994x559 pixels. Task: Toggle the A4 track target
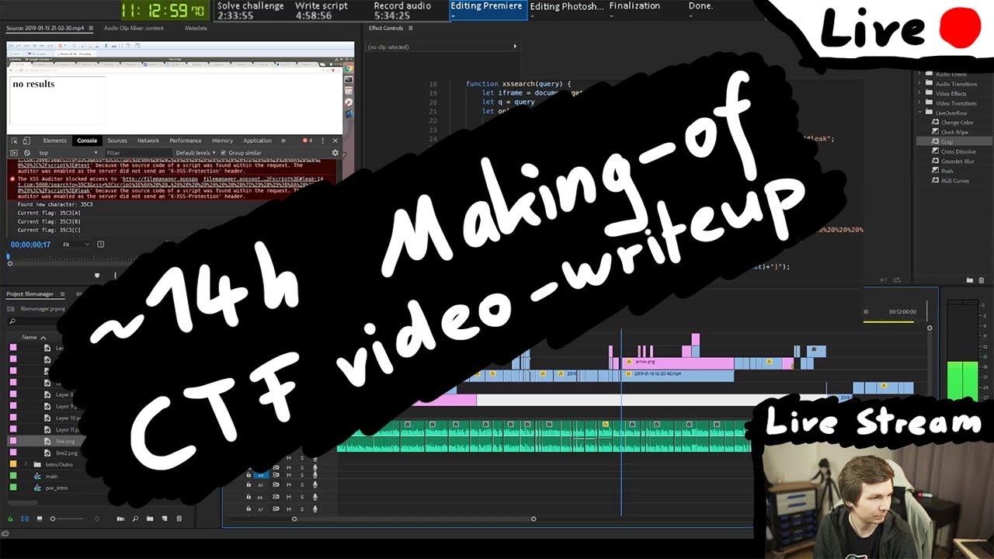(x=261, y=474)
